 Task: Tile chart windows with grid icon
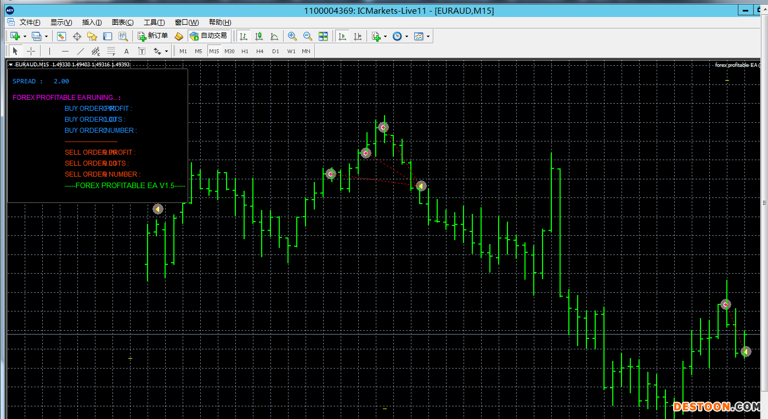(x=323, y=36)
